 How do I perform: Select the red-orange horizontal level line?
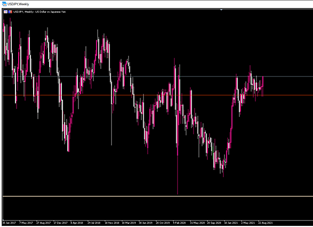[158, 95]
